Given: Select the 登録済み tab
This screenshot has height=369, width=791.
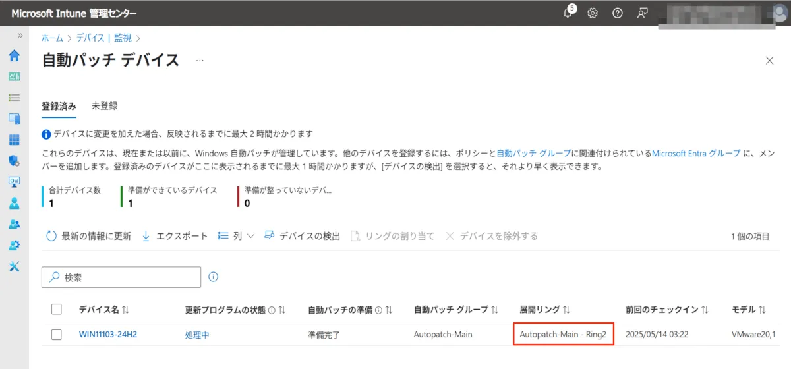Looking at the screenshot, I should pos(59,106).
